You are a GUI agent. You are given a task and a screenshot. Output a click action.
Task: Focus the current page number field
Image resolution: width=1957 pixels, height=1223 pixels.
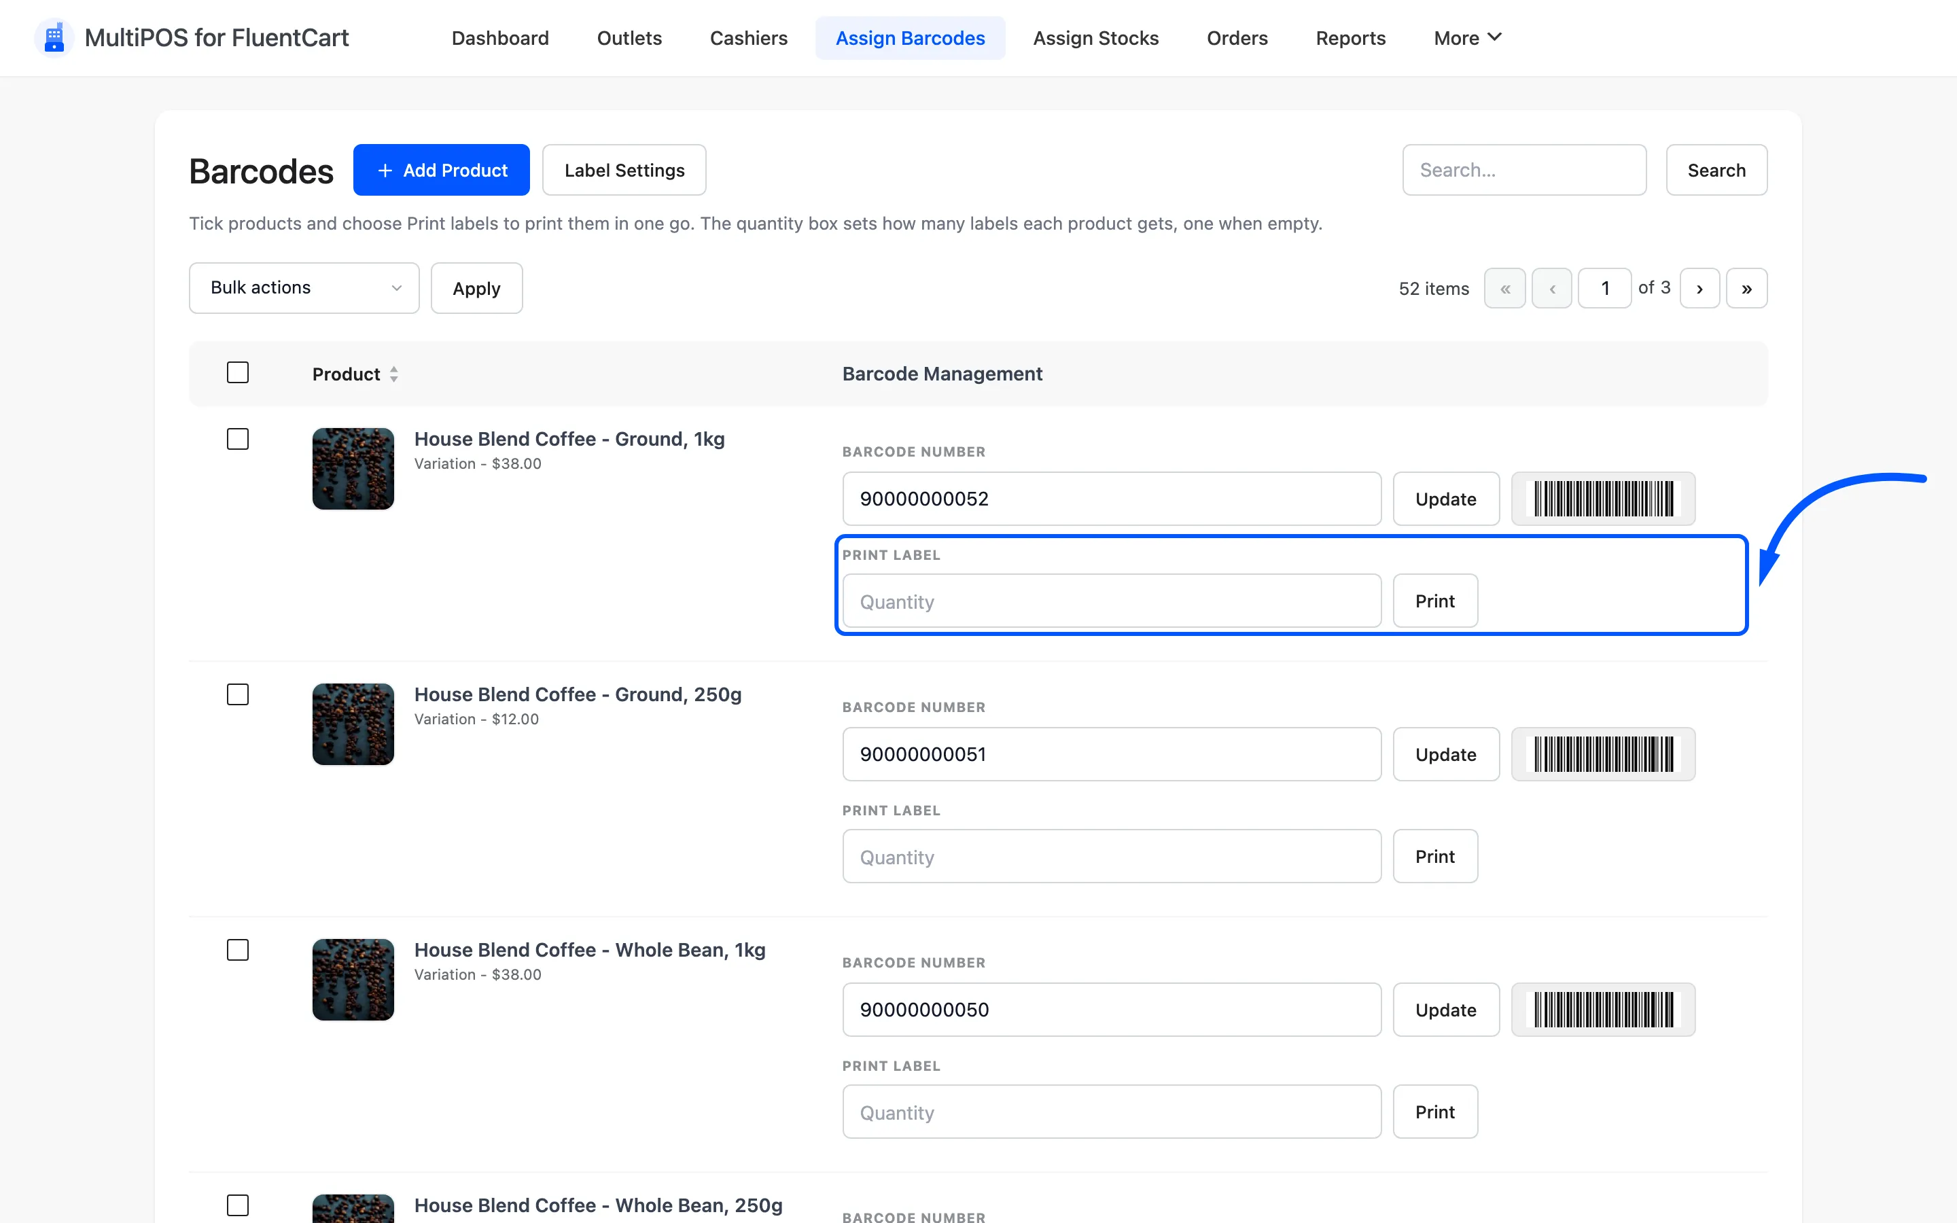pos(1604,288)
